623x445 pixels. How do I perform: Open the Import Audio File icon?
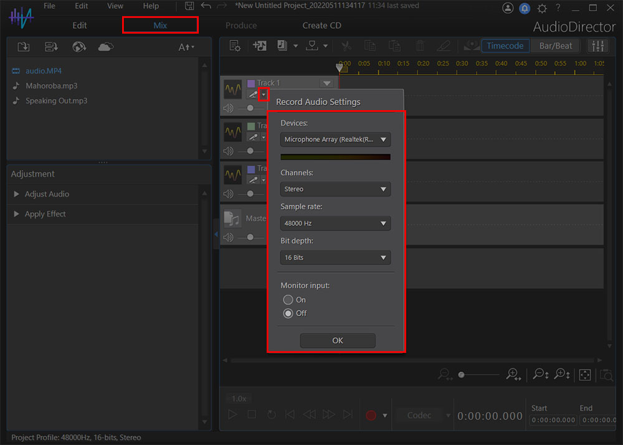pos(23,47)
